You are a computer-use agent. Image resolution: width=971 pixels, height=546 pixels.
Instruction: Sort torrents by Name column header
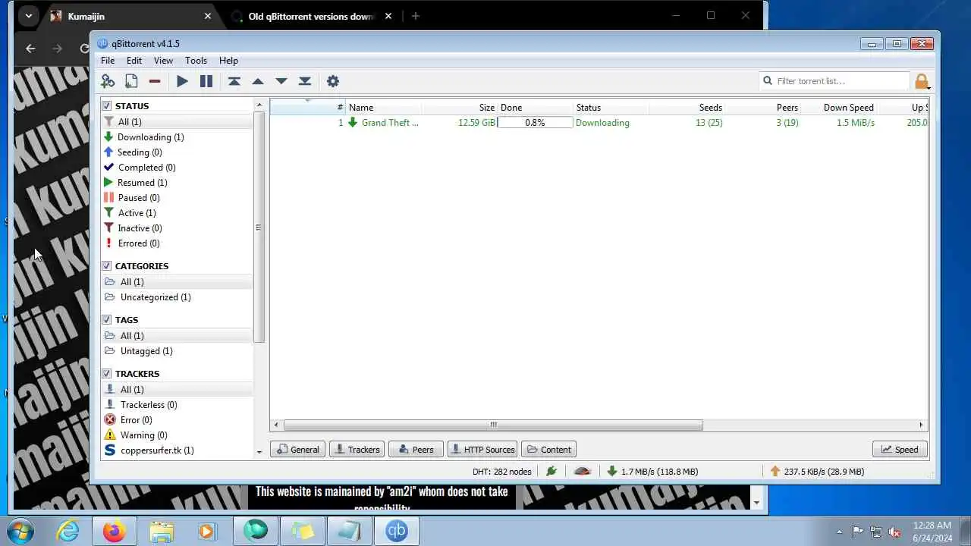point(383,108)
